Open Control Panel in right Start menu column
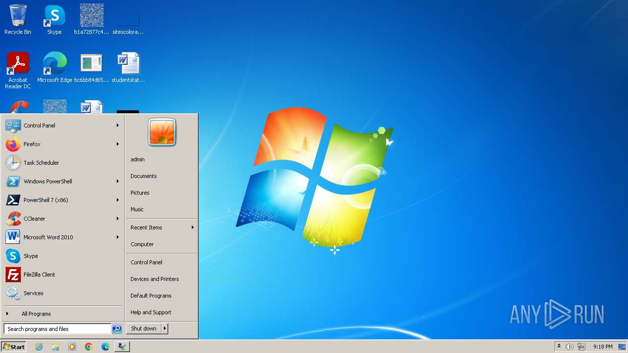 click(162, 262)
